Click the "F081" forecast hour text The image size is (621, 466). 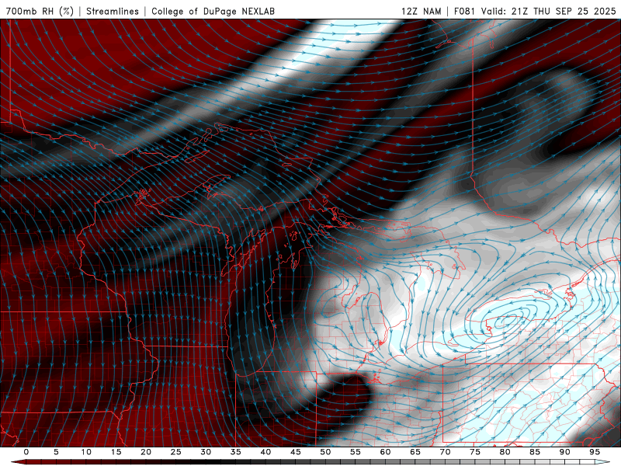pyautogui.click(x=465, y=11)
